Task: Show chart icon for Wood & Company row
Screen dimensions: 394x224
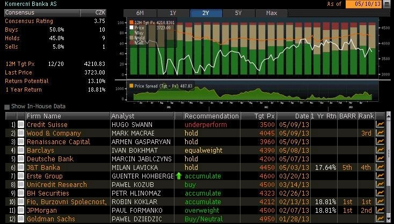Action: 380,133
